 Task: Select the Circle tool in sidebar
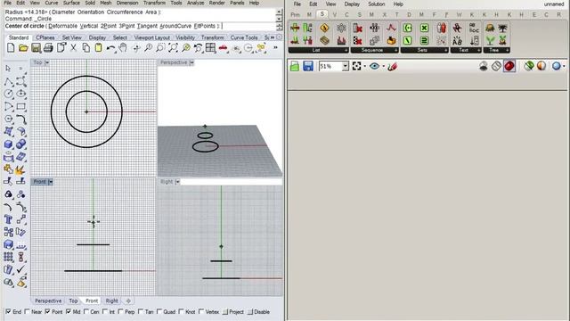[8, 94]
